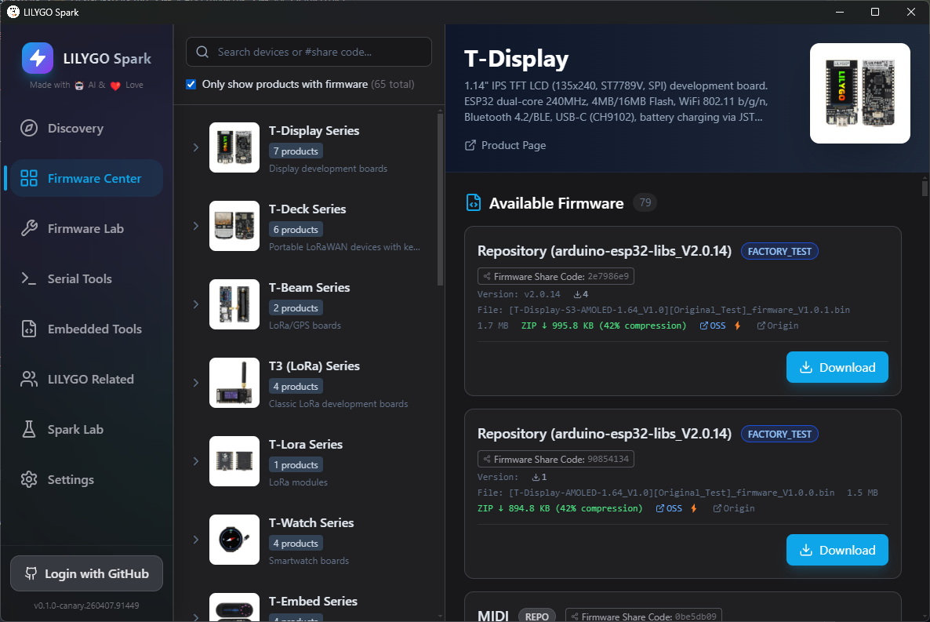Expand the T-Watch Series chevron
This screenshot has height=622, width=930.
[196, 540]
